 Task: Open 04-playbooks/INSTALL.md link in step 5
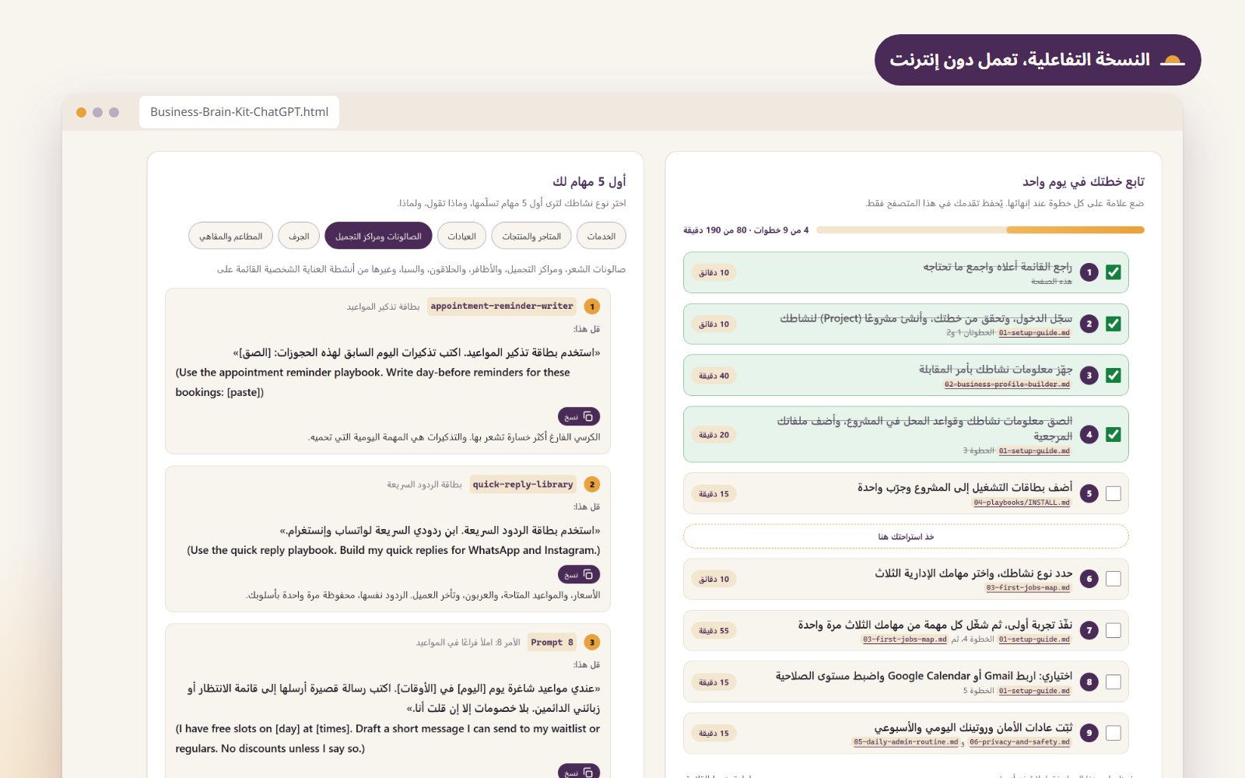pos(1022,503)
